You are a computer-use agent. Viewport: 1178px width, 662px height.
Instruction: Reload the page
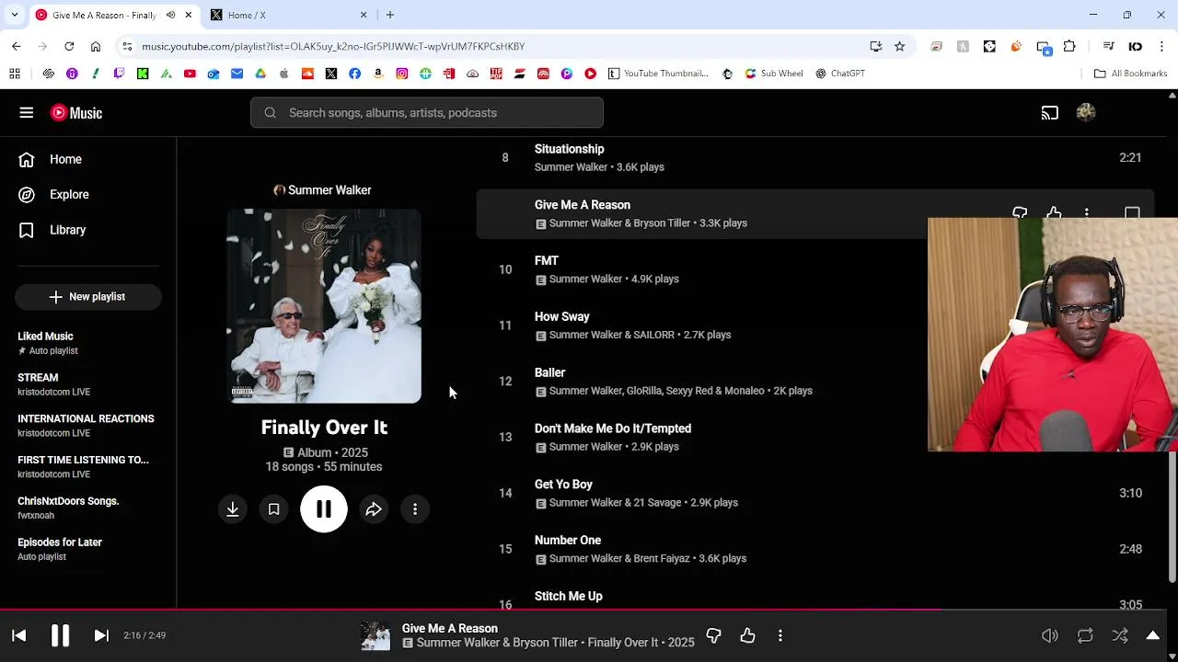[x=69, y=46]
